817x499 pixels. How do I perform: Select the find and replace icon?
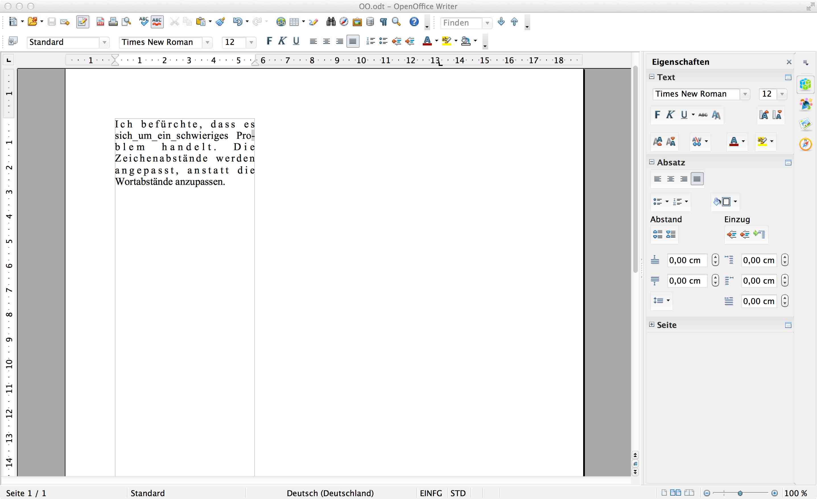click(331, 22)
